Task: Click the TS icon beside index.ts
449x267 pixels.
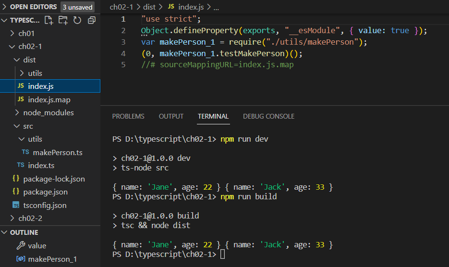Action: (x=21, y=165)
